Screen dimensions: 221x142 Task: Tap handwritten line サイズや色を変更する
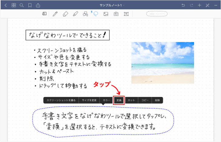tap(64, 57)
